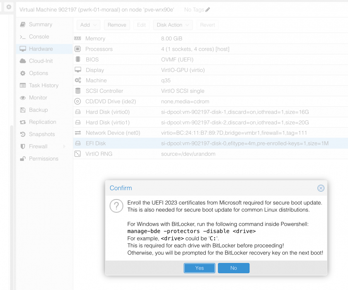Click the Machine gears icon
348x290 pixels.
(x=78, y=80)
